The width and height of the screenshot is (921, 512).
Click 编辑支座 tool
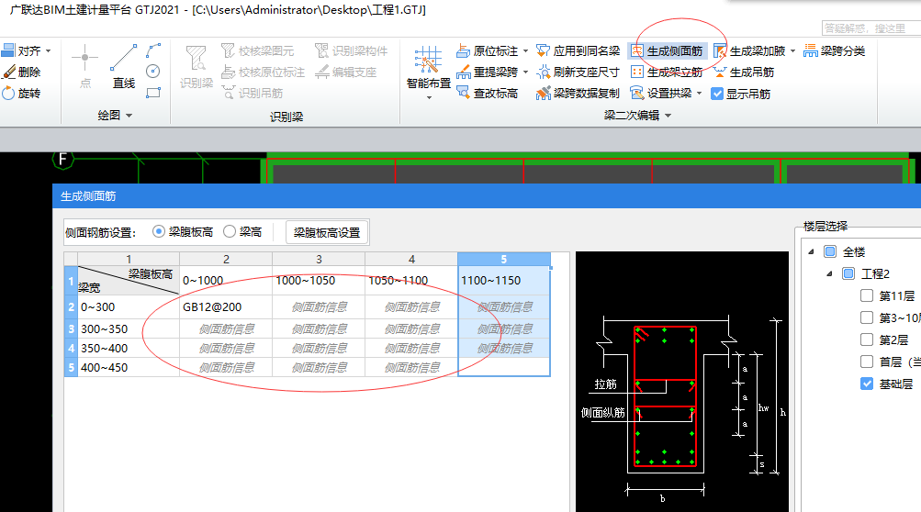click(345, 72)
